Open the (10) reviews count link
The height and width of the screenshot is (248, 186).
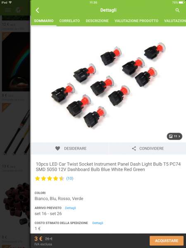[70, 179]
